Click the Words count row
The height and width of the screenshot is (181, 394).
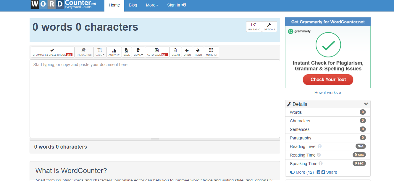[x=328, y=112]
